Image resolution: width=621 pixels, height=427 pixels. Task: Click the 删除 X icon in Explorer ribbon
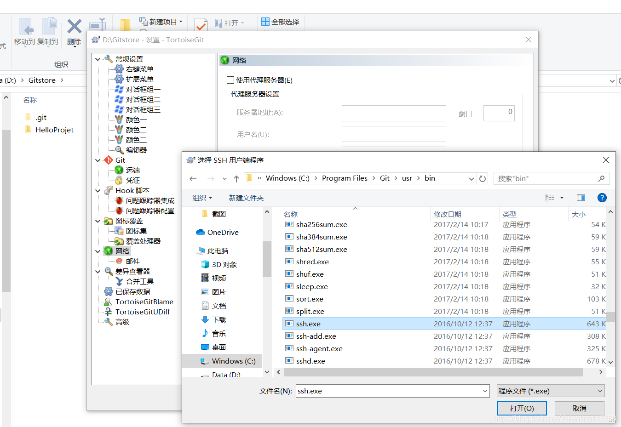pyautogui.click(x=75, y=26)
